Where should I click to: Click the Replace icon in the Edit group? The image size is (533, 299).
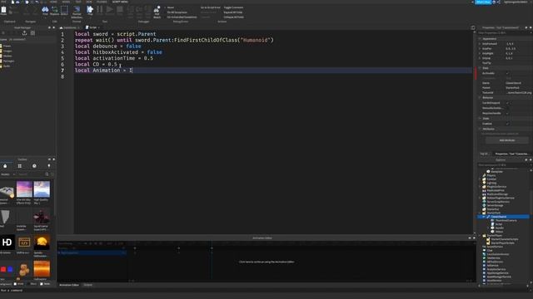coord(54,10)
